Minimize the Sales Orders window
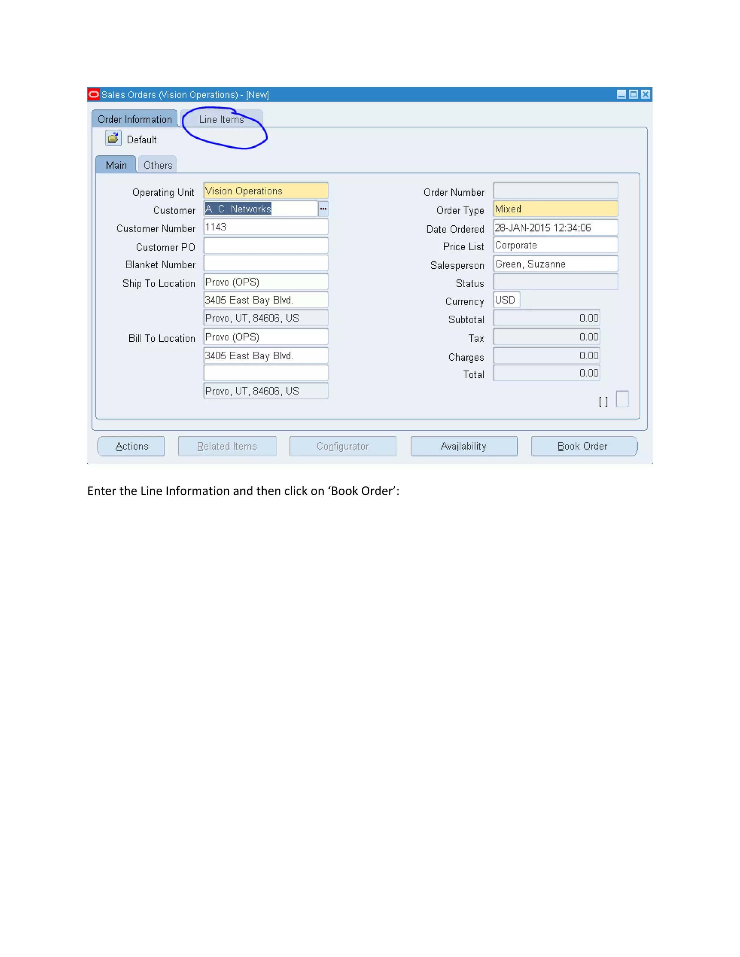 click(x=621, y=94)
